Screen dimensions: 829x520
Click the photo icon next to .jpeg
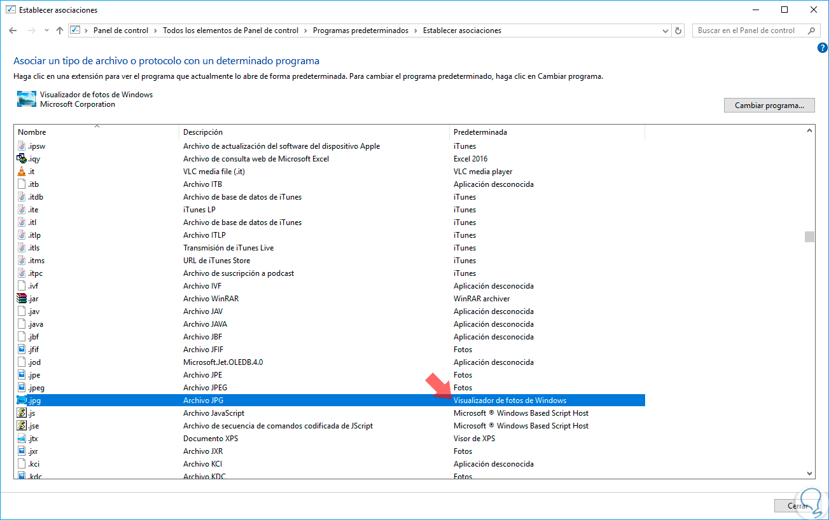[22, 388]
